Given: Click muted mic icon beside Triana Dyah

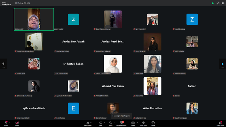Looking at the screenshot, I should coord(16,74).
